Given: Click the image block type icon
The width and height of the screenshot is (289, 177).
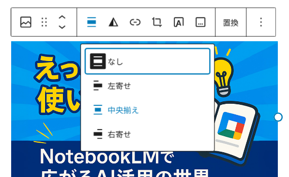Looking at the screenshot, I should coord(26,22).
